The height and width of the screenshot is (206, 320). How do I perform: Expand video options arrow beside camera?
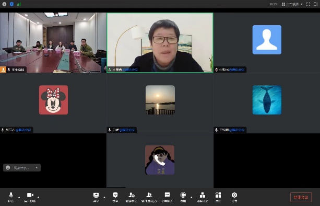38,197
